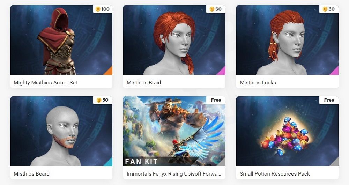Select the Mighty Misthios Armor Set title

tap(45, 83)
